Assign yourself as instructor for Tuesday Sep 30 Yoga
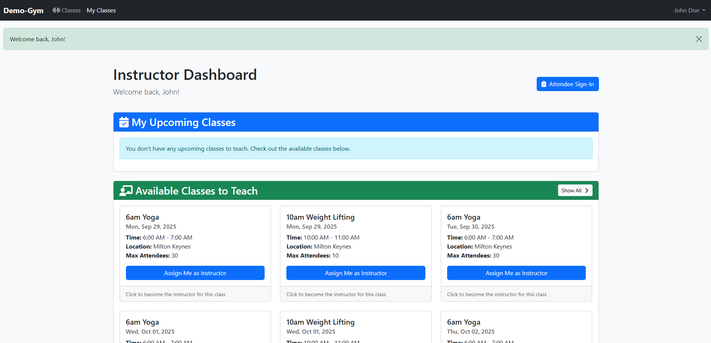The width and height of the screenshot is (711, 343). click(516, 273)
